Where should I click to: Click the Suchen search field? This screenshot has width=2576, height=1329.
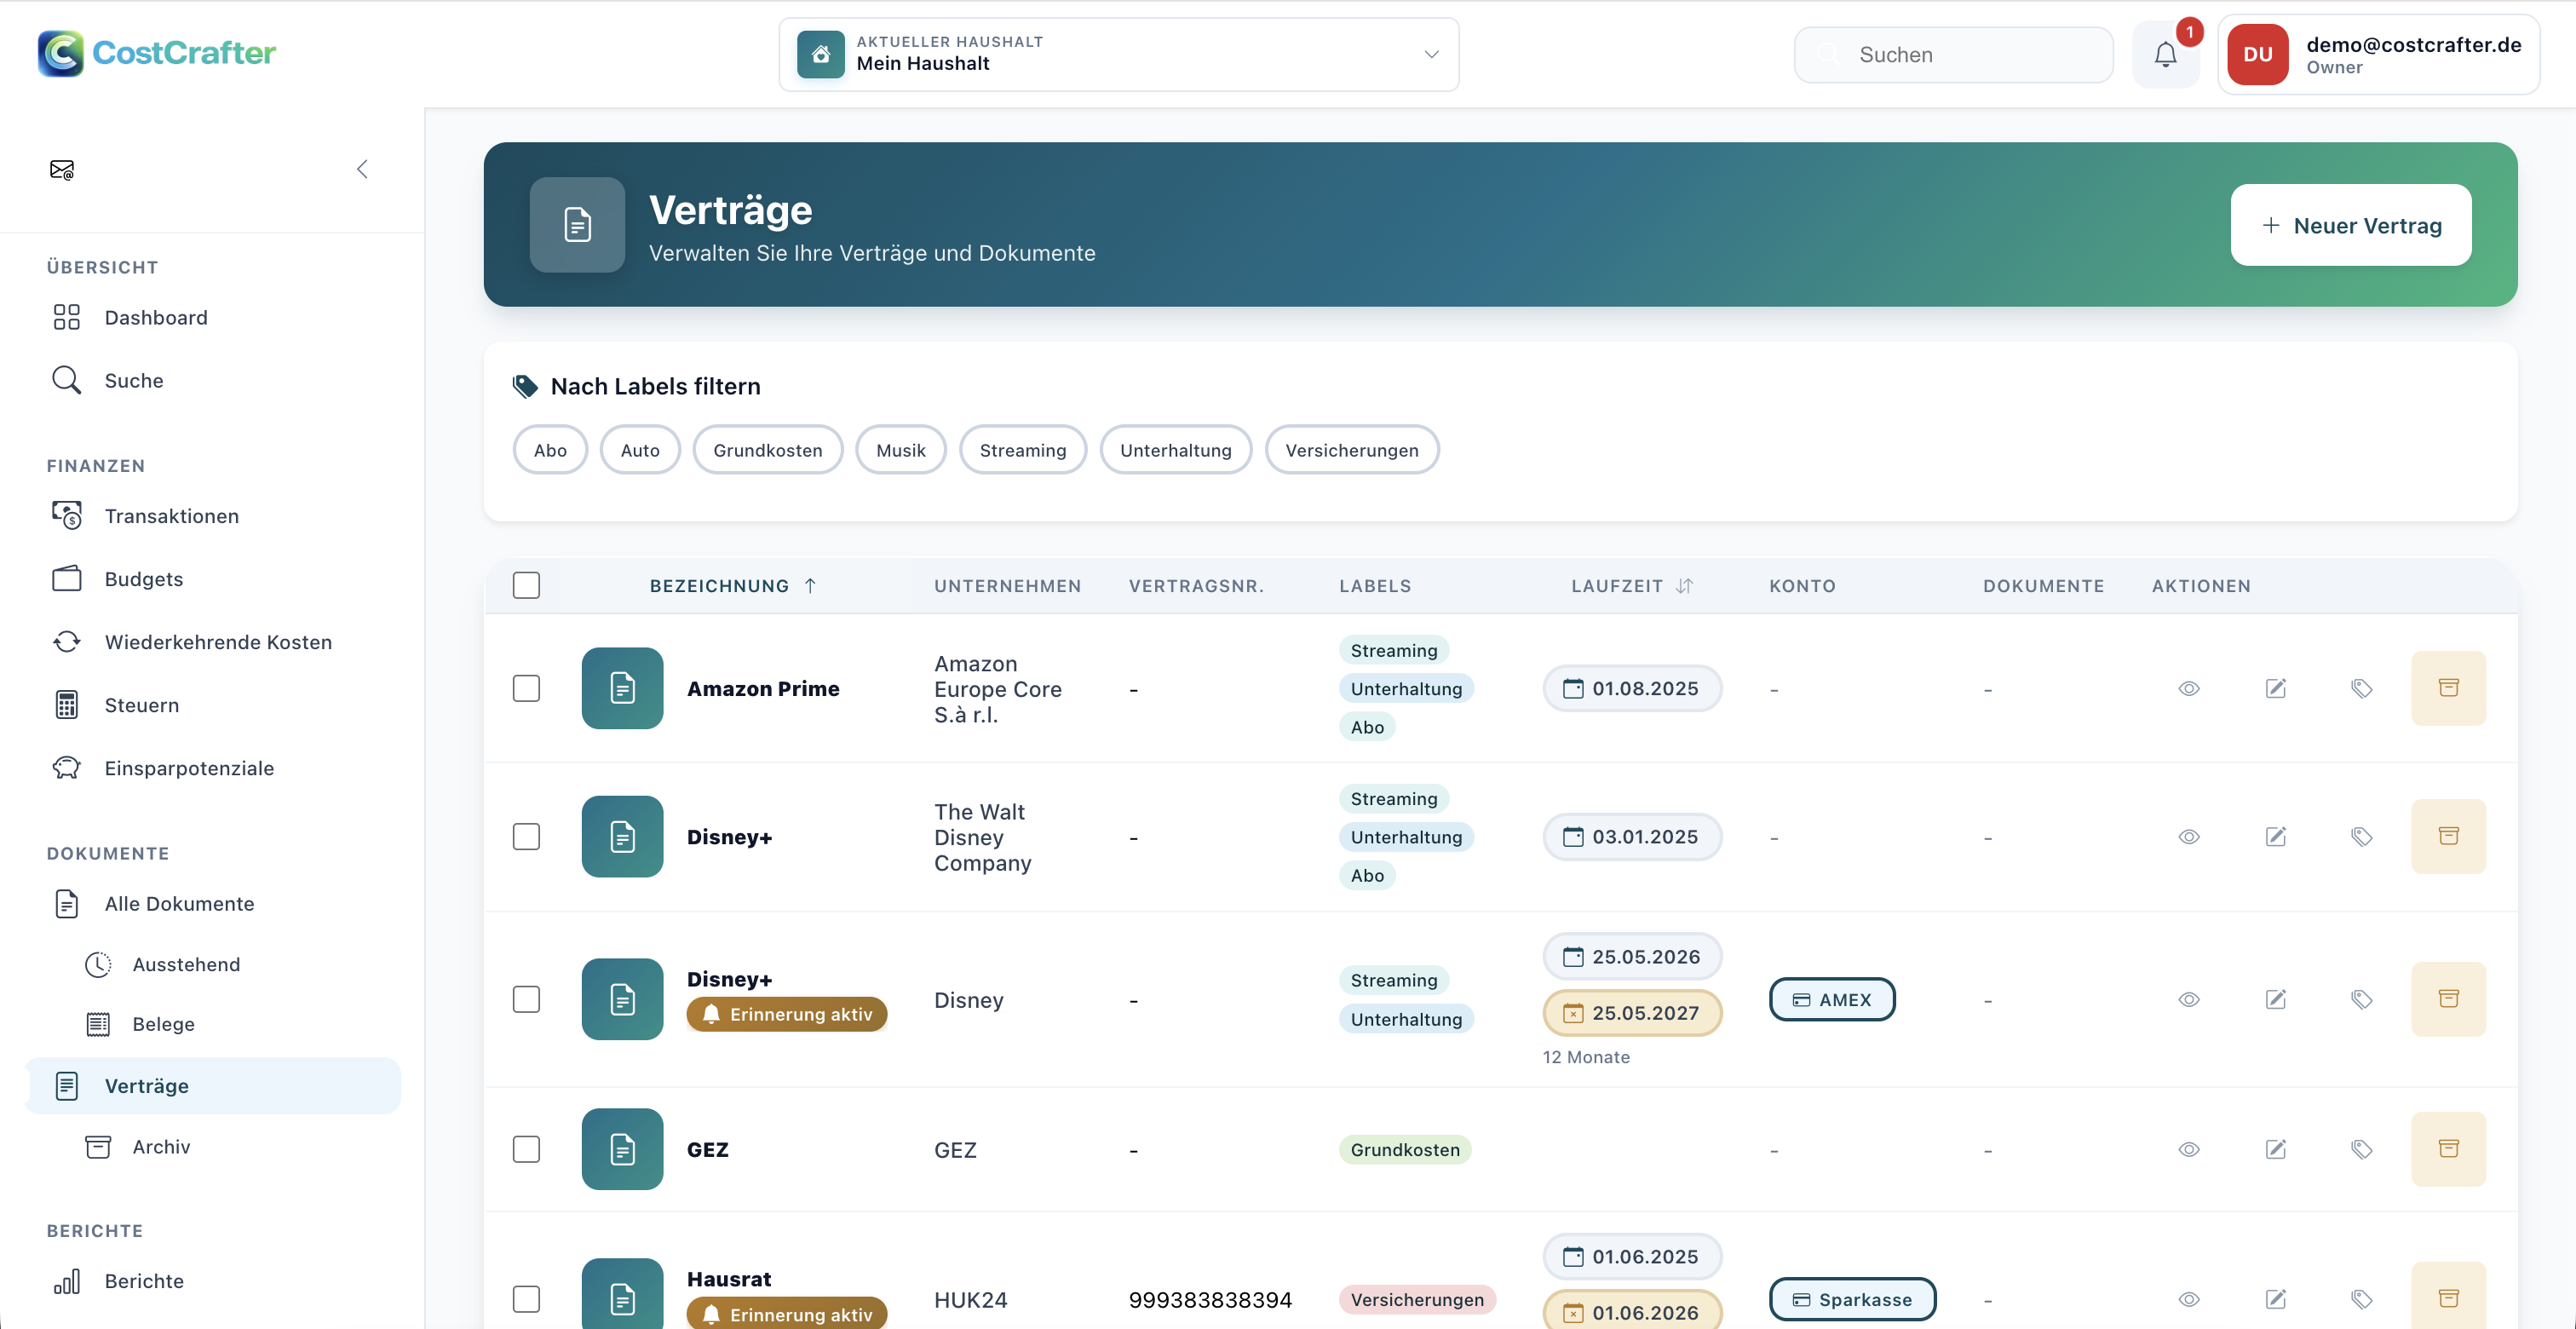(x=1953, y=55)
